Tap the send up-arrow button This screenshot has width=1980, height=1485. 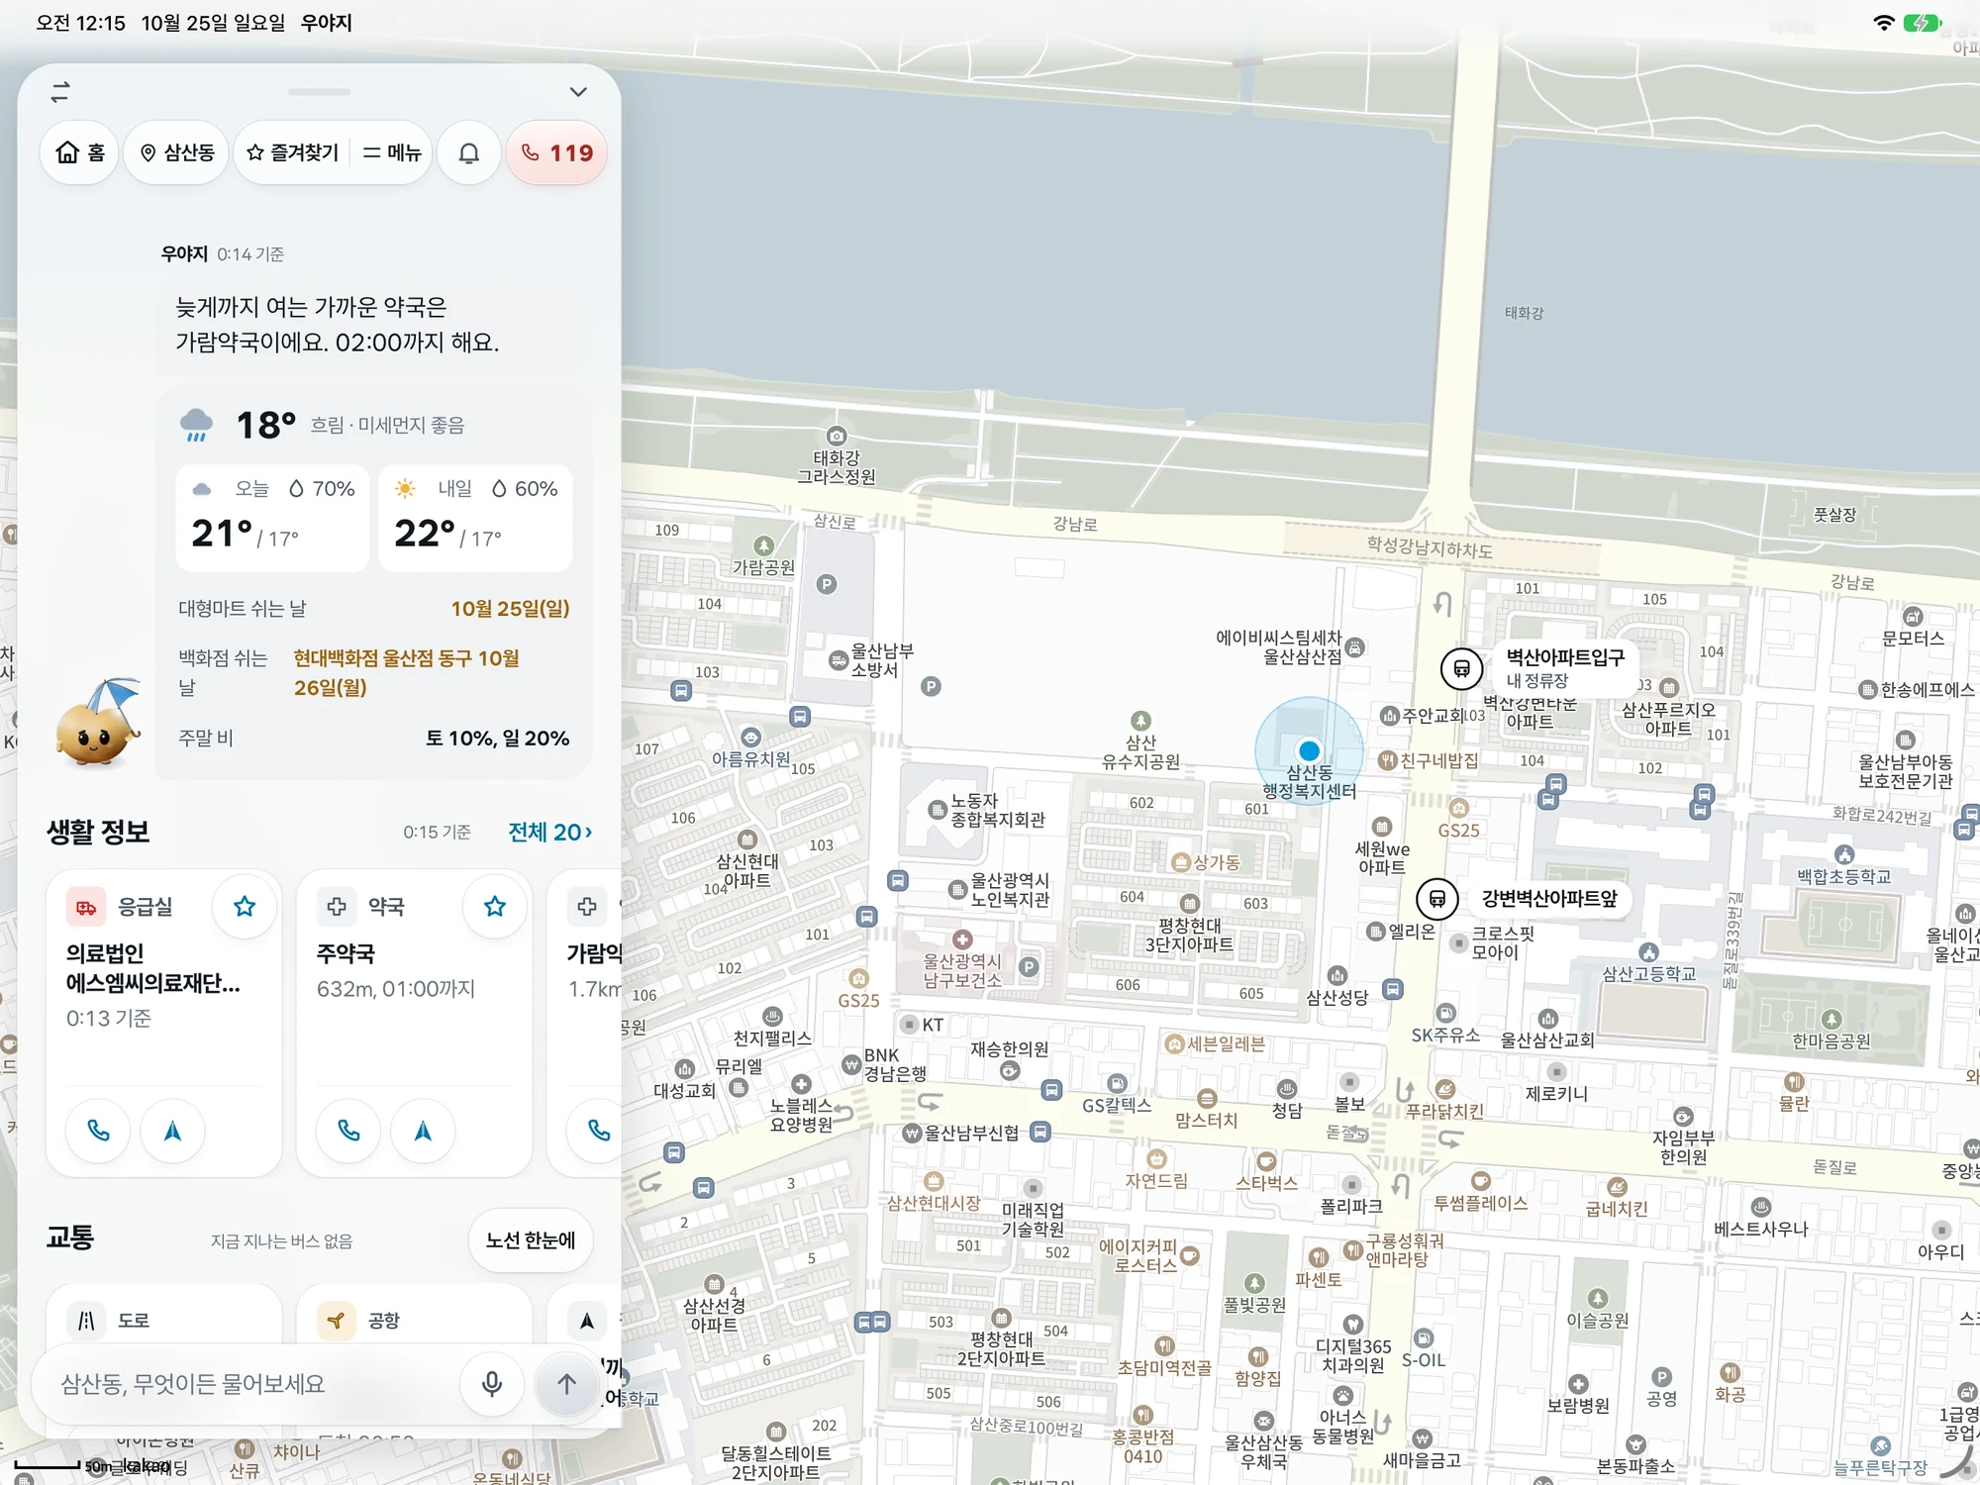[x=566, y=1384]
